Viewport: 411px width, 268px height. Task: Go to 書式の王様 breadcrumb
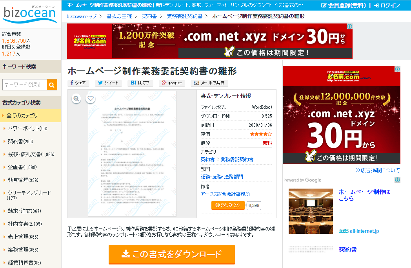click(x=119, y=16)
